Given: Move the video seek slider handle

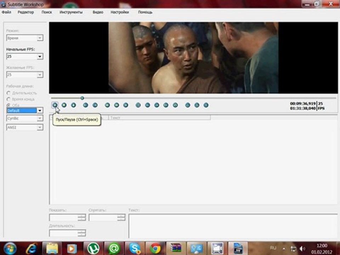Looking at the screenshot, I should pos(82,98).
